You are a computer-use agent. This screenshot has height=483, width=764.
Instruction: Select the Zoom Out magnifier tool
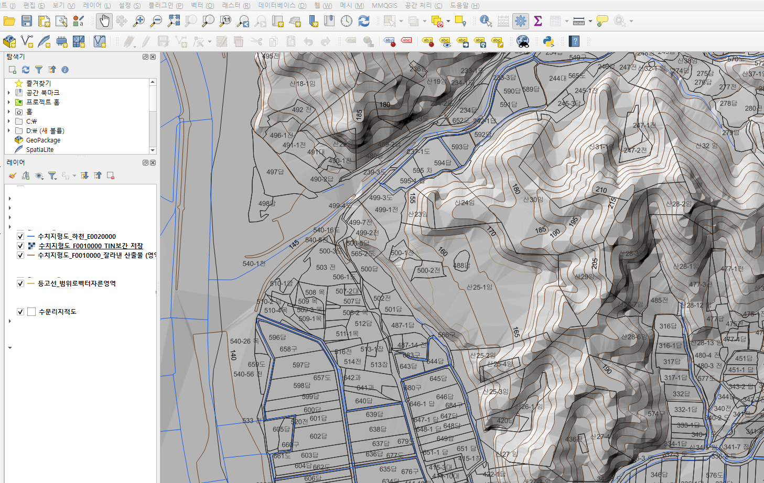[x=156, y=21]
